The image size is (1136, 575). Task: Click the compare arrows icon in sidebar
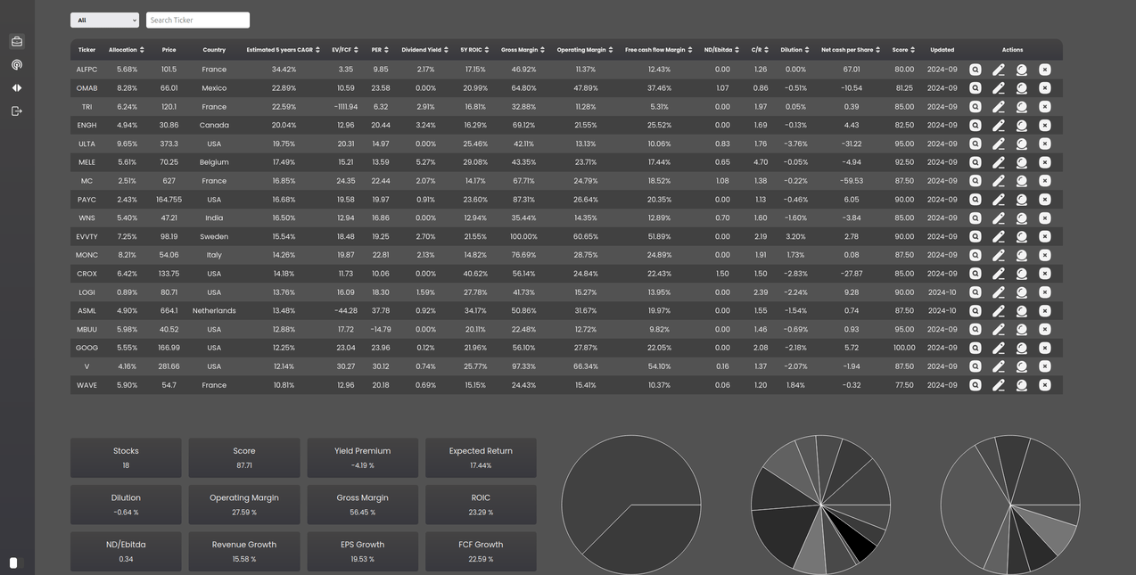(16, 88)
